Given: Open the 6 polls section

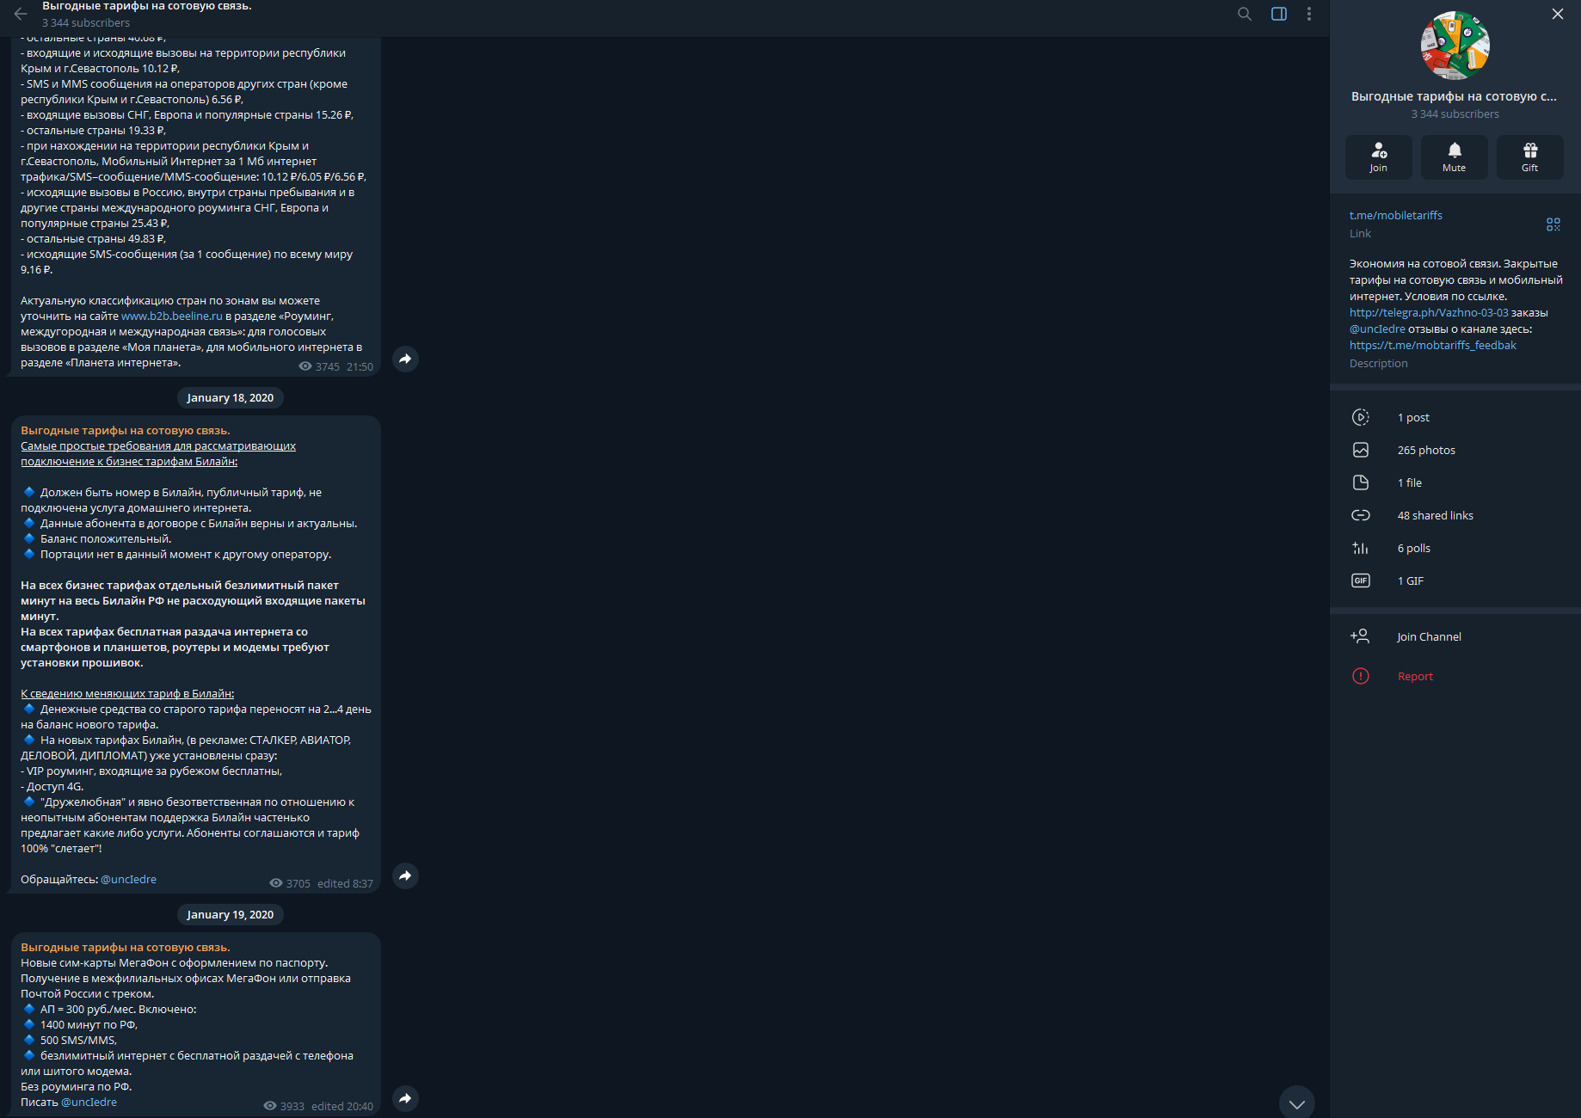Looking at the screenshot, I should (x=1455, y=548).
